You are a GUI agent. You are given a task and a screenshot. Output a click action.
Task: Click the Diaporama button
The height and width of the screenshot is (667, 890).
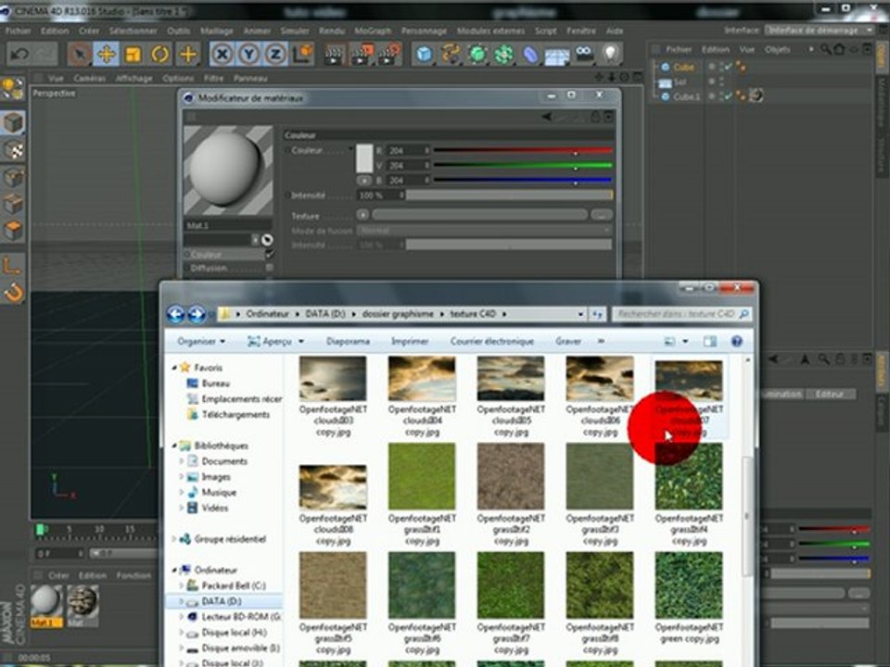348,342
